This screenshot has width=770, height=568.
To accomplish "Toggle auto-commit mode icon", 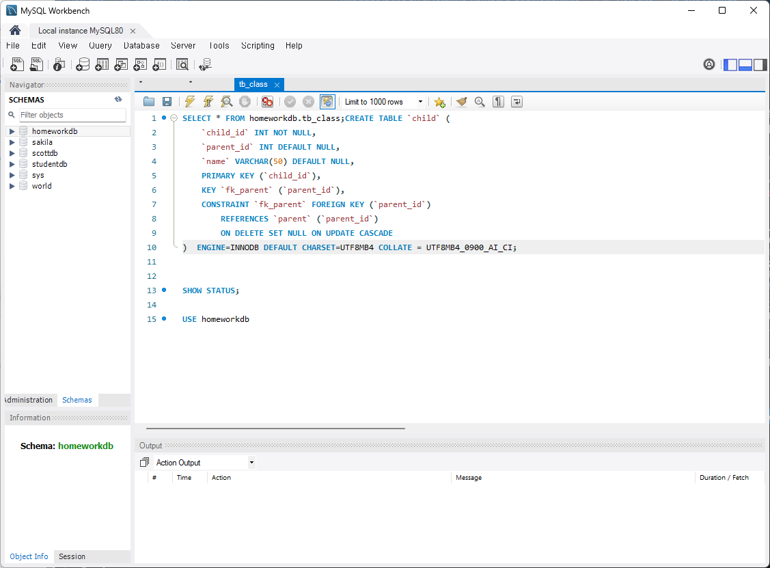I will click(x=327, y=102).
